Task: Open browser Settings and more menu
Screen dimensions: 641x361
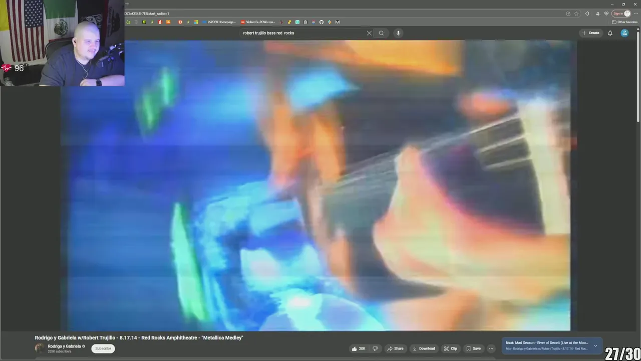Action: point(636,14)
